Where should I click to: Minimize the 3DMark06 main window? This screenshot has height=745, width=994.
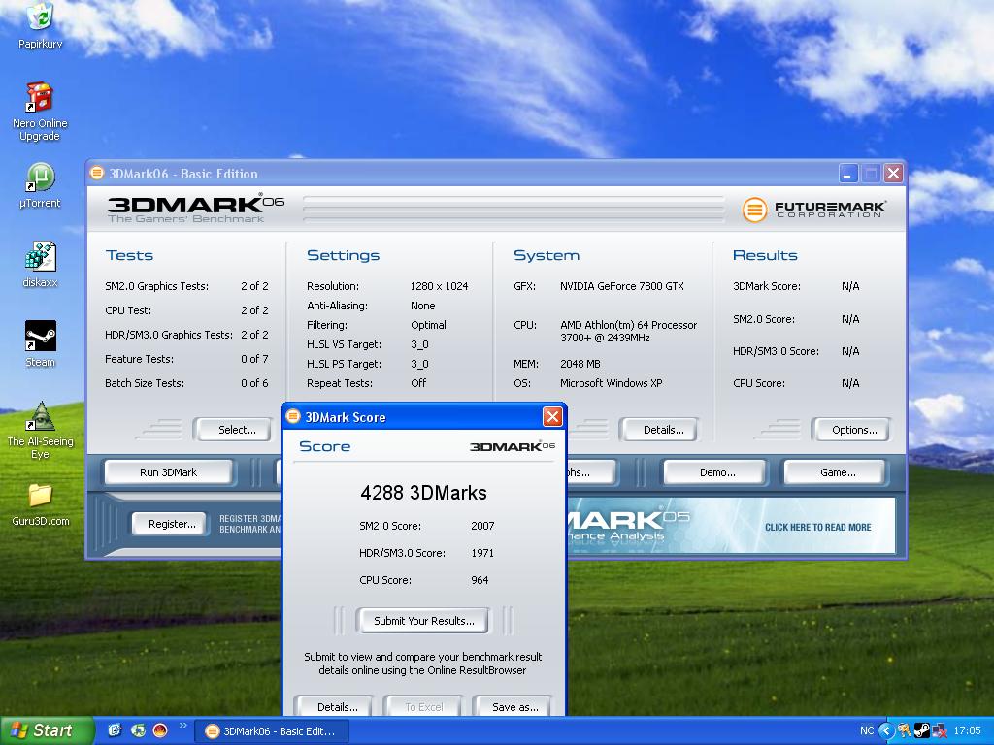click(848, 173)
